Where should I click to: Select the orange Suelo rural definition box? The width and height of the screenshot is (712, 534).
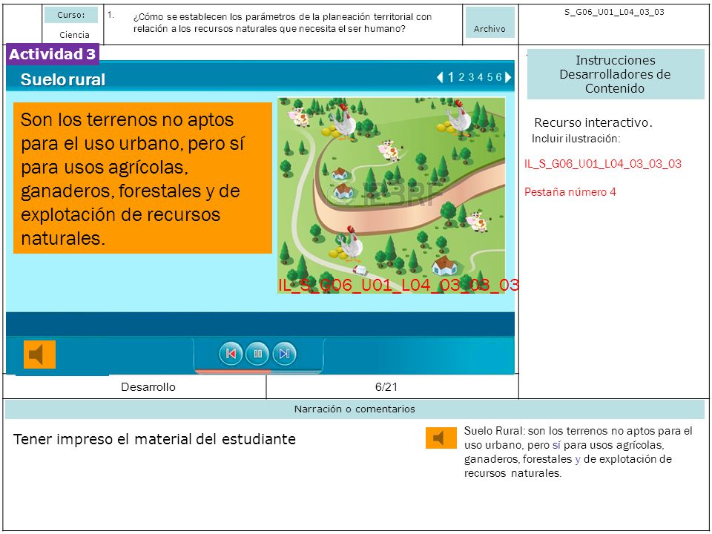pos(142,178)
